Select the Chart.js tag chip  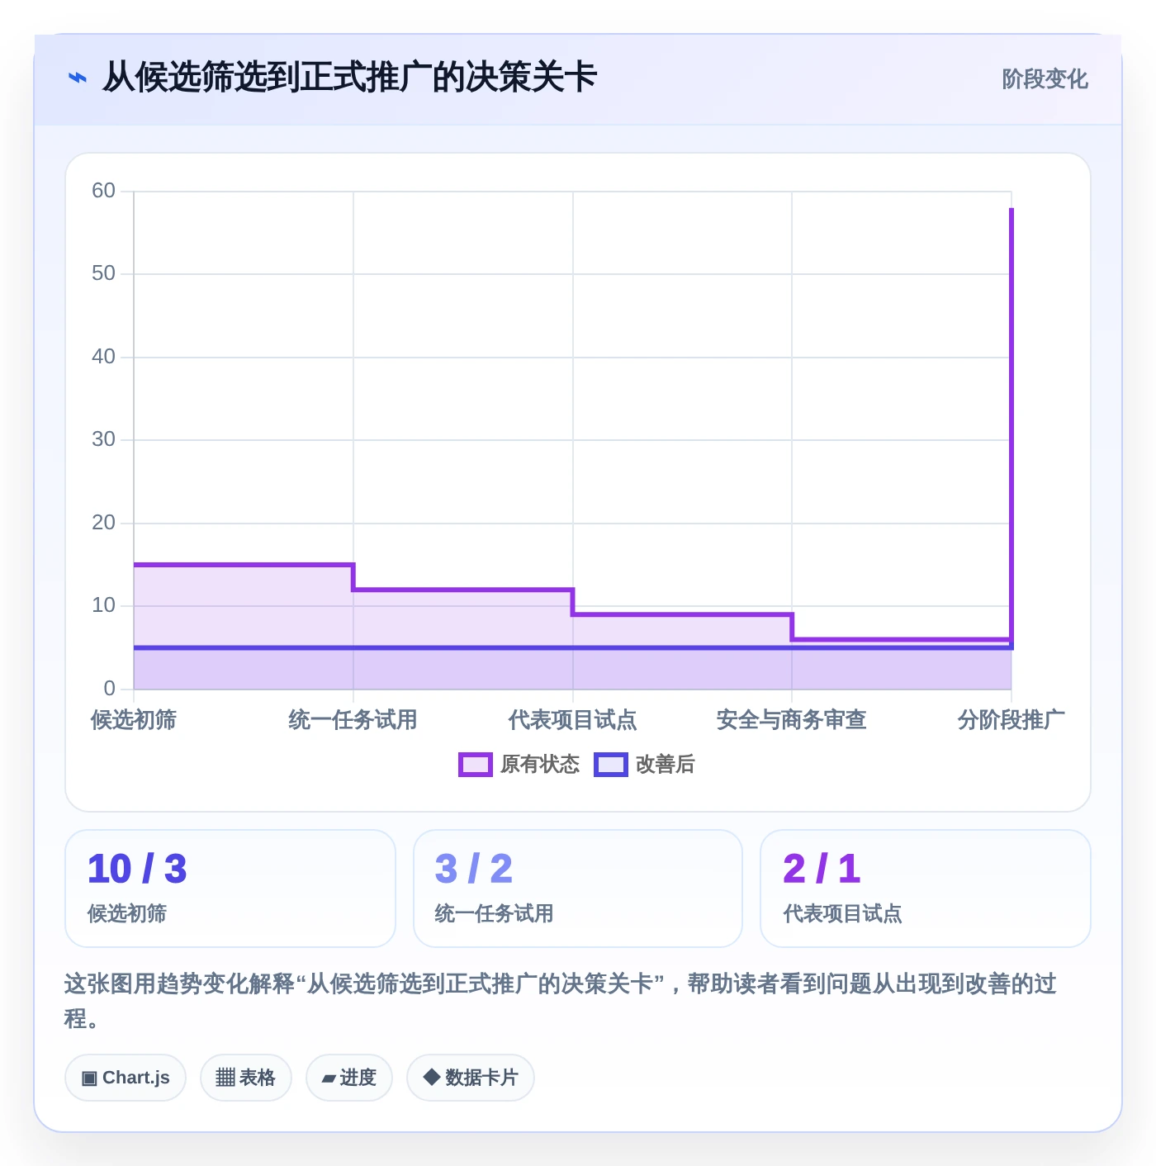tap(126, 1078)
